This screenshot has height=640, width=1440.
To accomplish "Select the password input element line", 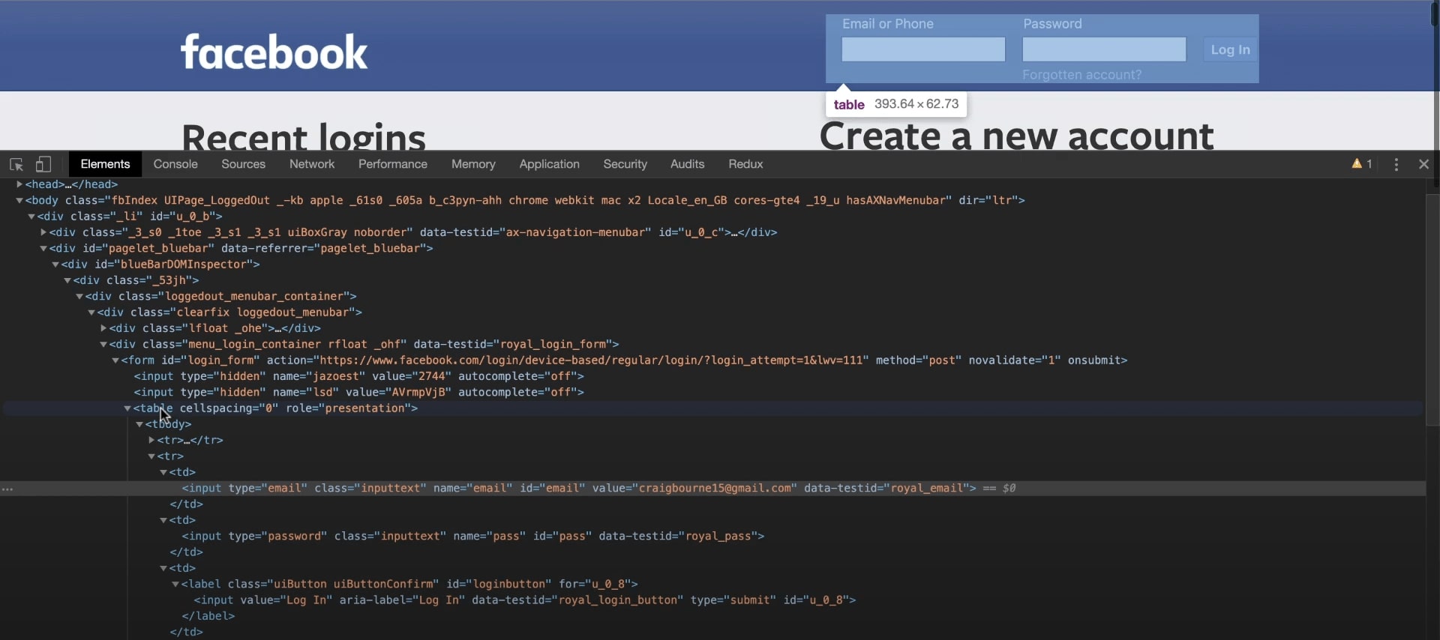I will tap(473, 537).
